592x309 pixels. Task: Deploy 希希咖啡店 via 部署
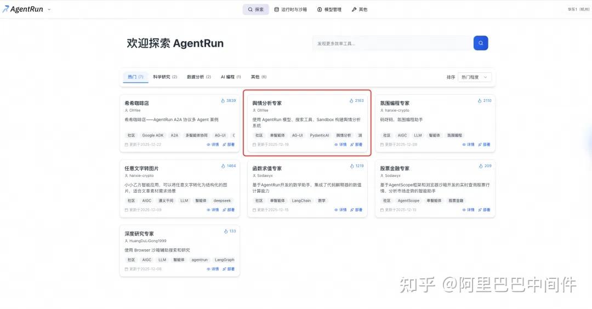229,145
